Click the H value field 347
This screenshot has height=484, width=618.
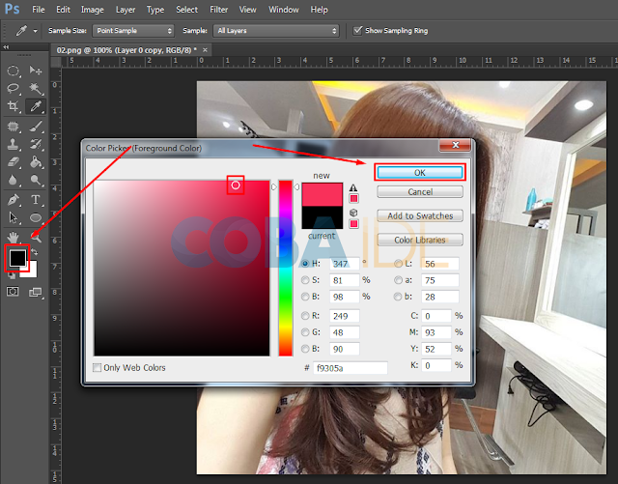pyautogui.click(x=345, y=264)
